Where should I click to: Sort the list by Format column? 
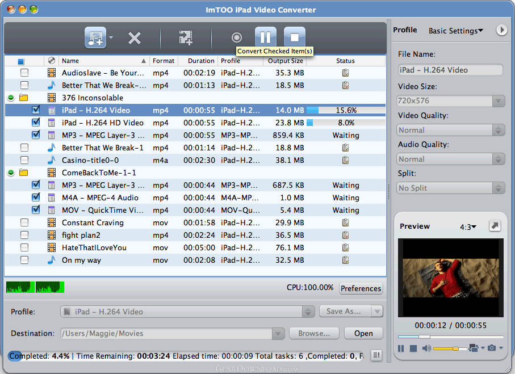coord(164,61)
